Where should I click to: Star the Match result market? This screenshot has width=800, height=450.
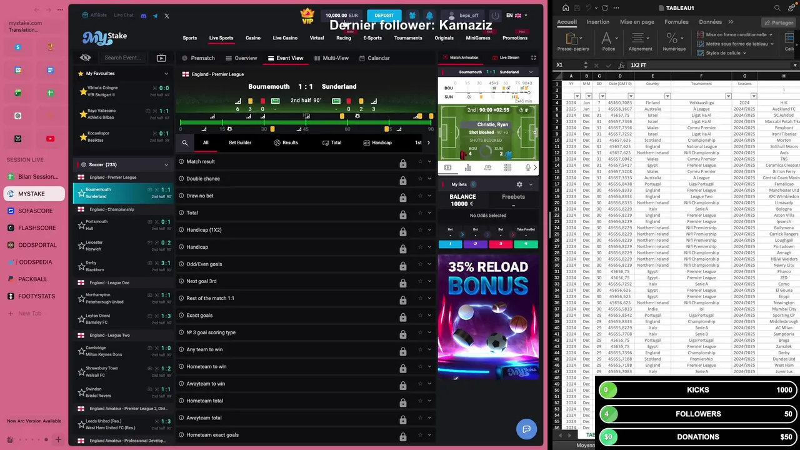420,162
